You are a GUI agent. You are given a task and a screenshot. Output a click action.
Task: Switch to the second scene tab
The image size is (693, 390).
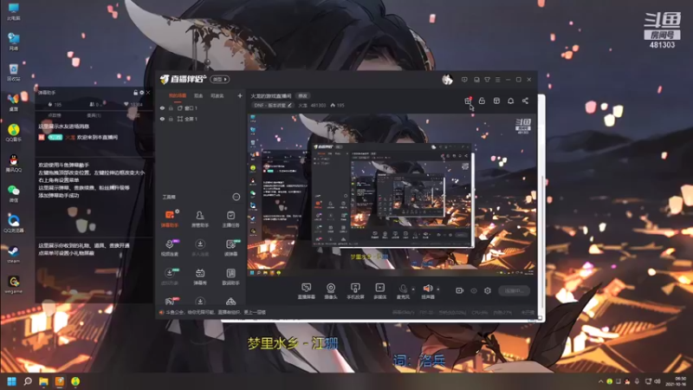[x=198, y=95]
